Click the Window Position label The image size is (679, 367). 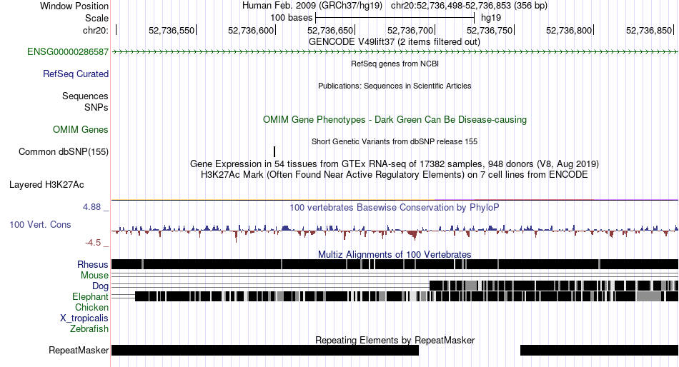tap(74, 6)
